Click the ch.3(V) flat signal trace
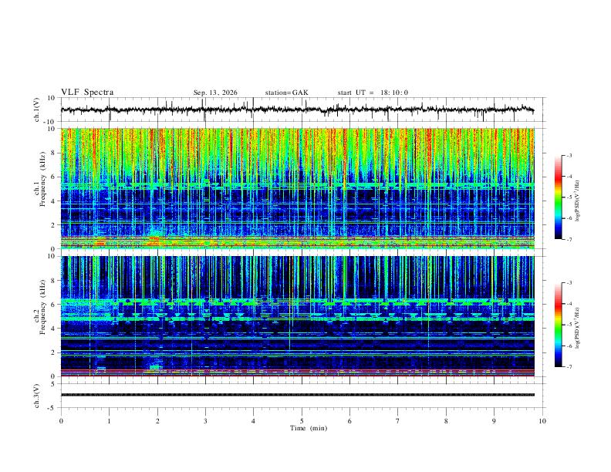The height and width of the screenshot is (472, 611). pos(297,395)
